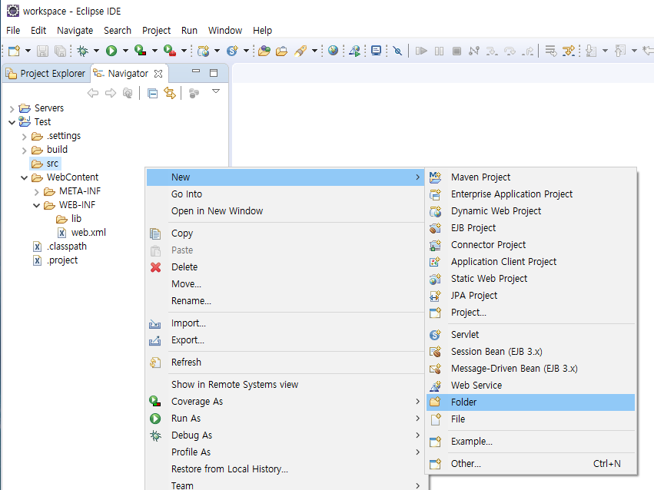
Task: Click the Launch Web Services Explorer icon
Action: coord(355,51)
